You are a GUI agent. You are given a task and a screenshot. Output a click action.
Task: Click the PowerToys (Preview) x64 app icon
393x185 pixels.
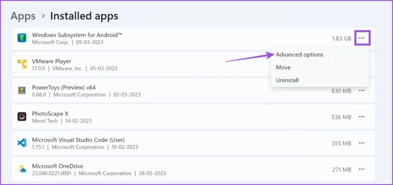[22, 90]
